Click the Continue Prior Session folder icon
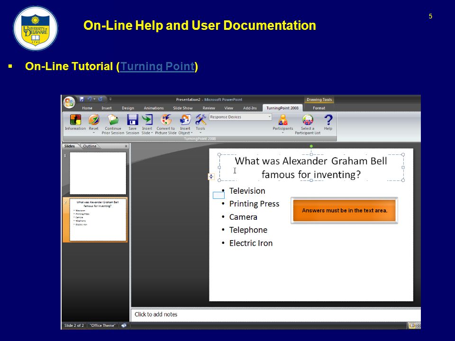 [x=113, y=120]
